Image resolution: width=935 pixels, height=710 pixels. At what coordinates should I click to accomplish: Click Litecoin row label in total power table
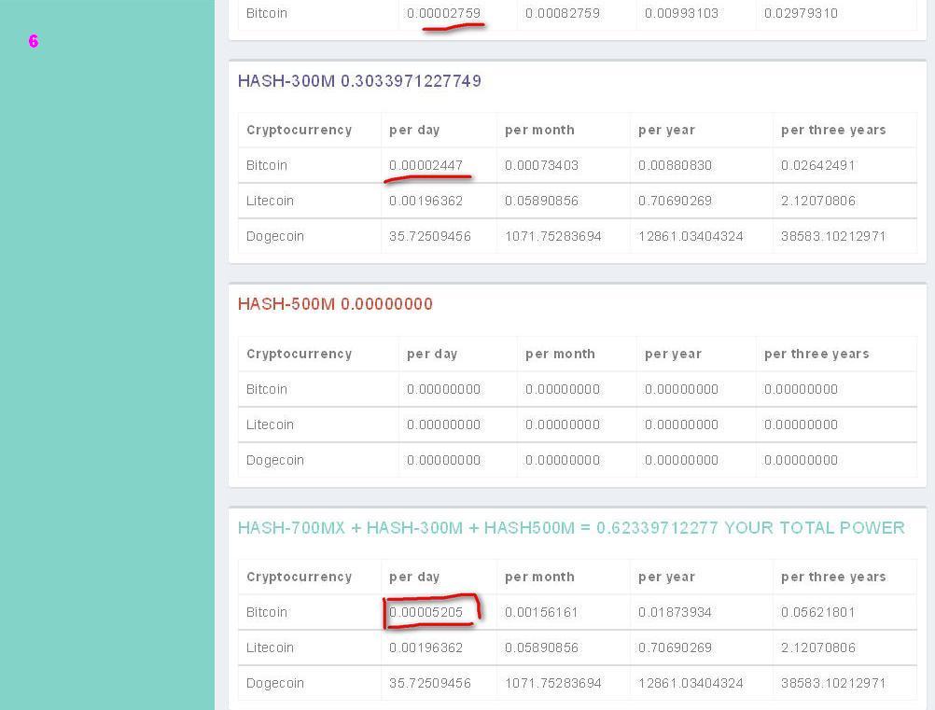tap(270, 648)
